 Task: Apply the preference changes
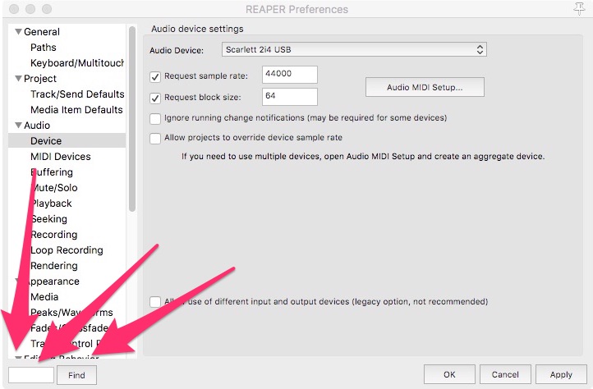561,374
